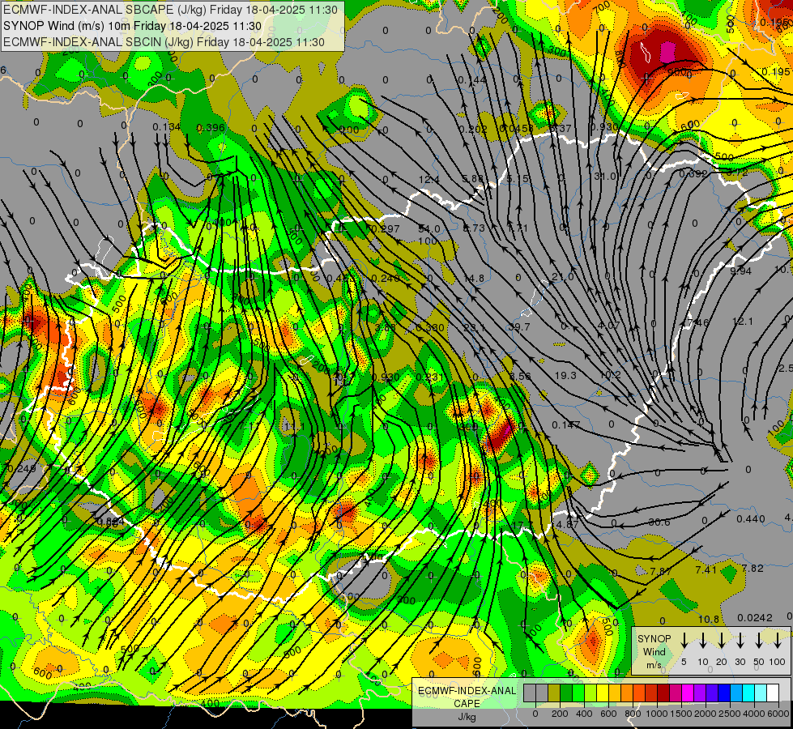Click the station value '19.3'
Viewport: 793px width, 729px height.
pos(565,375)
